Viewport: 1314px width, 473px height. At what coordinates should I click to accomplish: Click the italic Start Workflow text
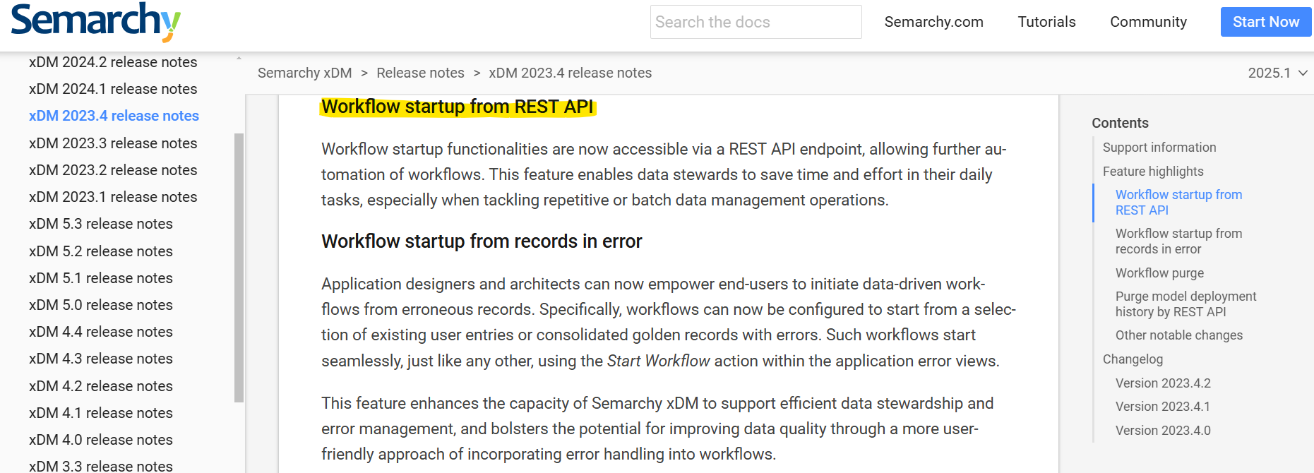(x=658, y=361)
